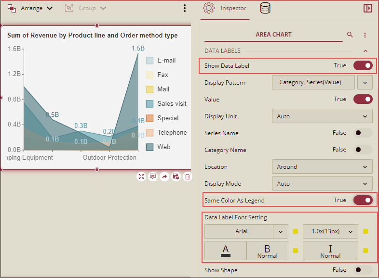379x278 pixels.
Task: Open the Display Unit dropdown
Action: pos(322,116)
